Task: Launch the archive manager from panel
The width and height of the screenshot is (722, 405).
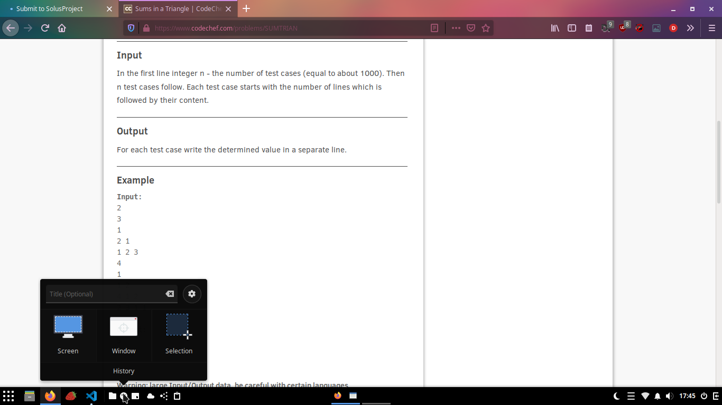Action: pos(30,396)
